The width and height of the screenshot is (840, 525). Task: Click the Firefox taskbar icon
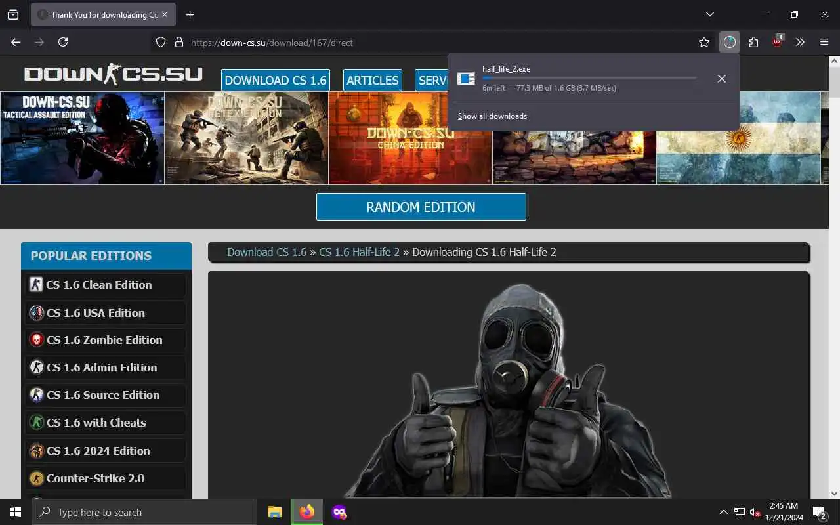306,512
